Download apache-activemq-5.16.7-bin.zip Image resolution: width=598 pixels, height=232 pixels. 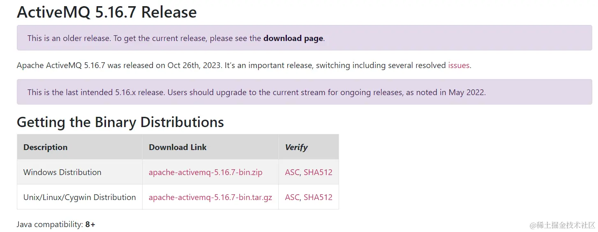pyautogui.click(x=205, y=172)
